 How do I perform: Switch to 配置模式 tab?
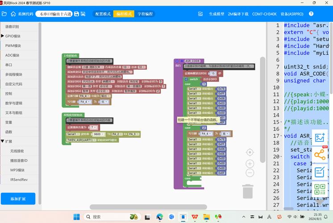coord(103,14)
